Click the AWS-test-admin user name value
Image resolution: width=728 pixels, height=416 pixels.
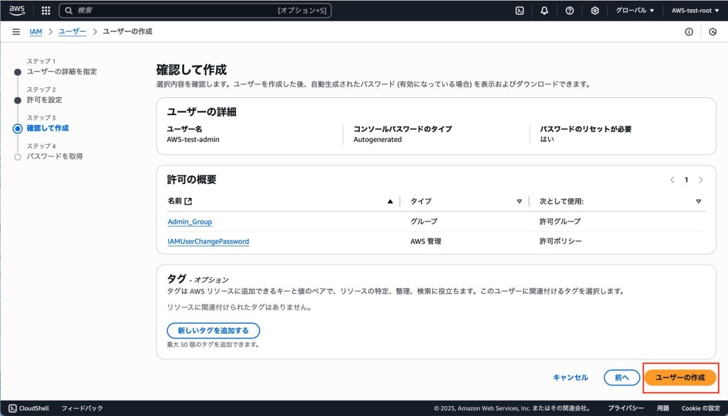click(193, 139)
